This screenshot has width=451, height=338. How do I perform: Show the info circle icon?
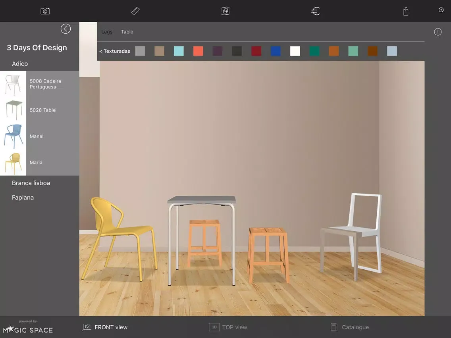[438, 32]
